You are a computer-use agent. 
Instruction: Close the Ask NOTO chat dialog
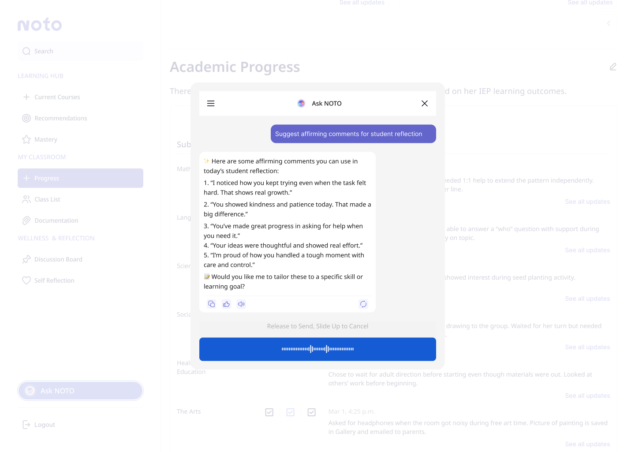click(x=424, y=104)
